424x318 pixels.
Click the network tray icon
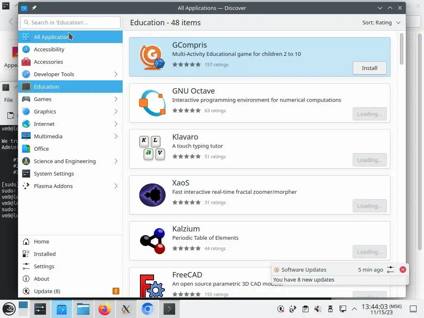[x=342, y=309]
